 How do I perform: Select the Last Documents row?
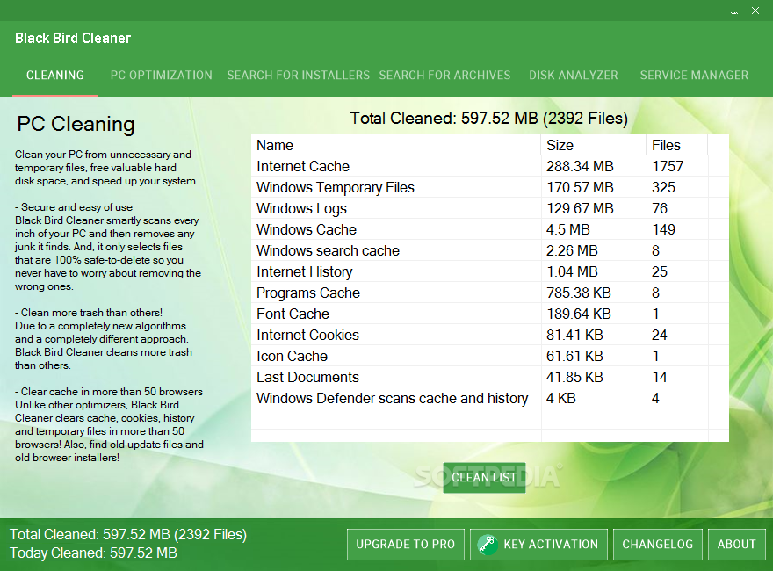coord(490,377)
